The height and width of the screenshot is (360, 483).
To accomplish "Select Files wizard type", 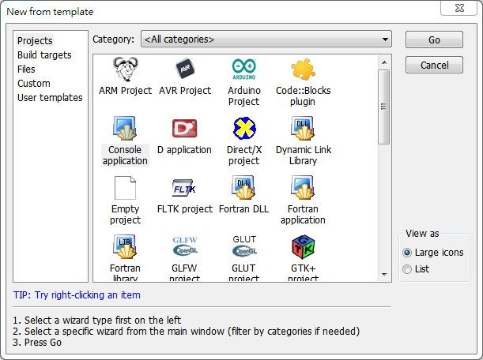I will [x=26, y=69].
